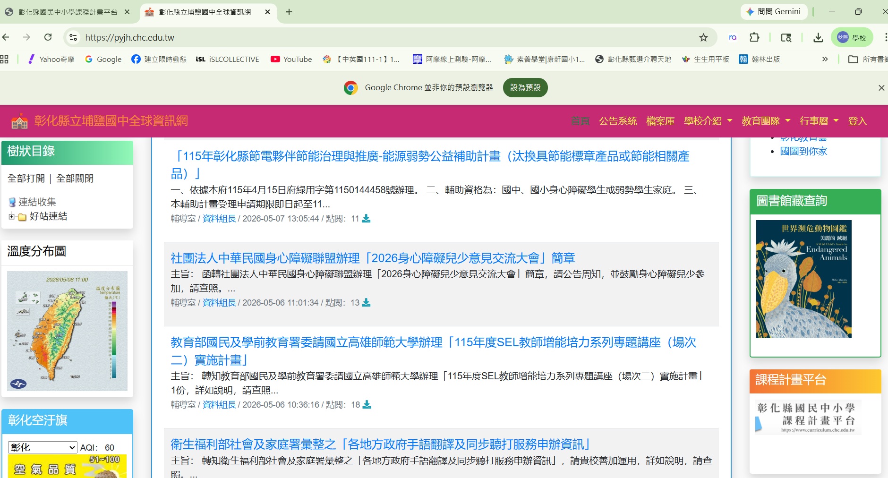Open the 彰化縣立埔鹽國中全球資訊網 site title

point(111,121)
